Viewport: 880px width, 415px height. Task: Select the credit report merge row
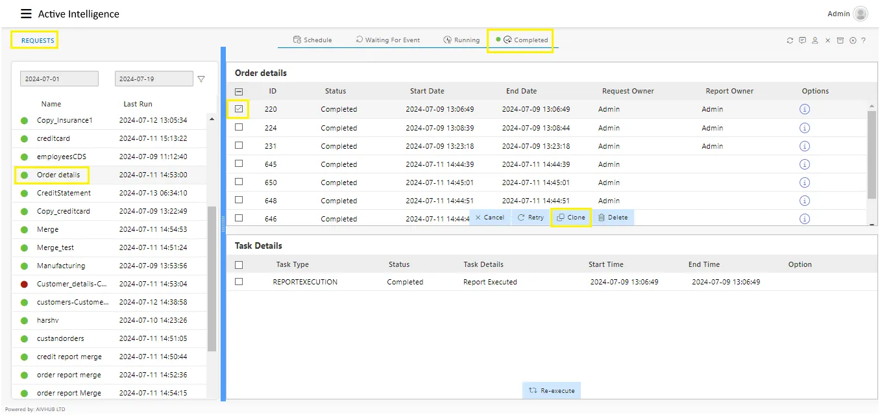tap(109, 357)
